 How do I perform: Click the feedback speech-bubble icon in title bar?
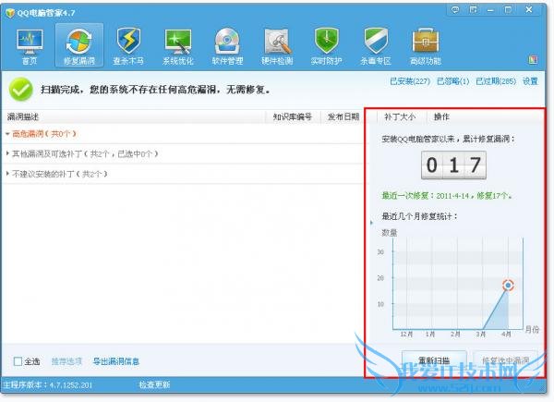coord(455,10)
